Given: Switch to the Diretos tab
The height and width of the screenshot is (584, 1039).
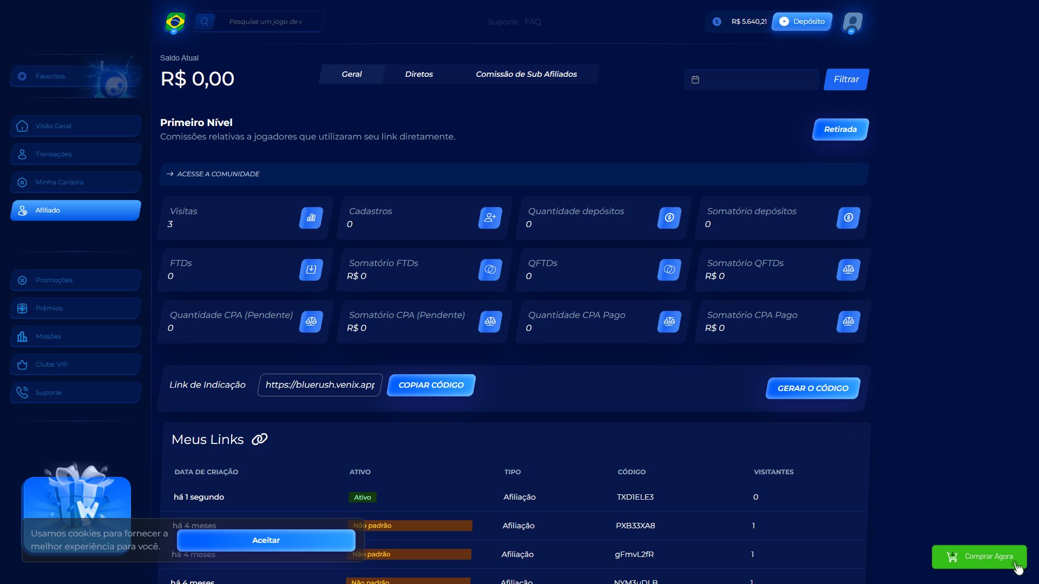Looking at the screenshot, I should coord(419,74).
